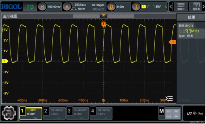Click the trigger source channel 1 badge

coord(144,6)
